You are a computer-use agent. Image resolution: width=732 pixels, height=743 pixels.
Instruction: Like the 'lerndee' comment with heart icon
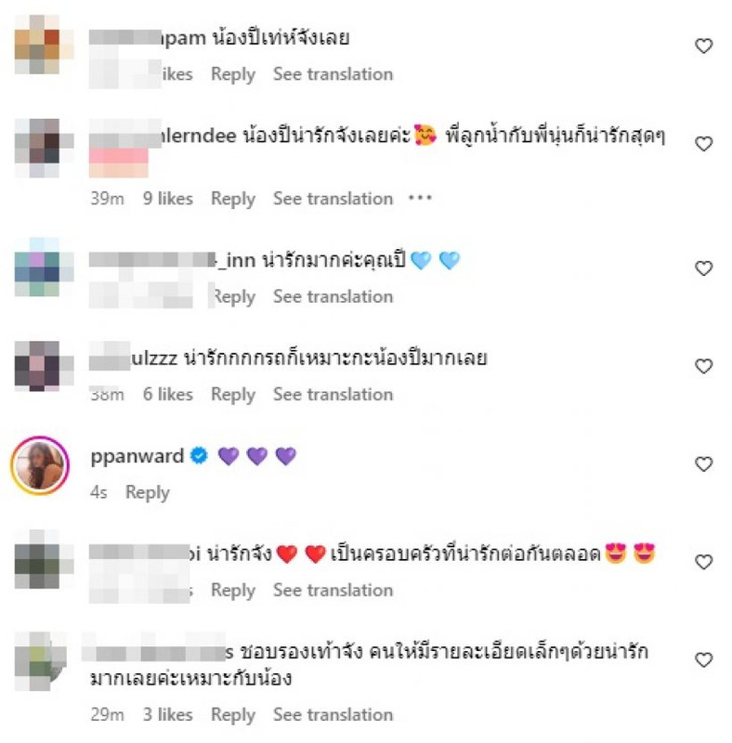click(x=703, y=144)
